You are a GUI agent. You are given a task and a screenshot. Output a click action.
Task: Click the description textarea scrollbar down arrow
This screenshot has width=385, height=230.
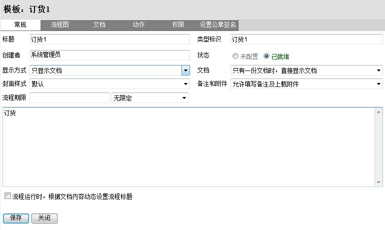(379, 182)
